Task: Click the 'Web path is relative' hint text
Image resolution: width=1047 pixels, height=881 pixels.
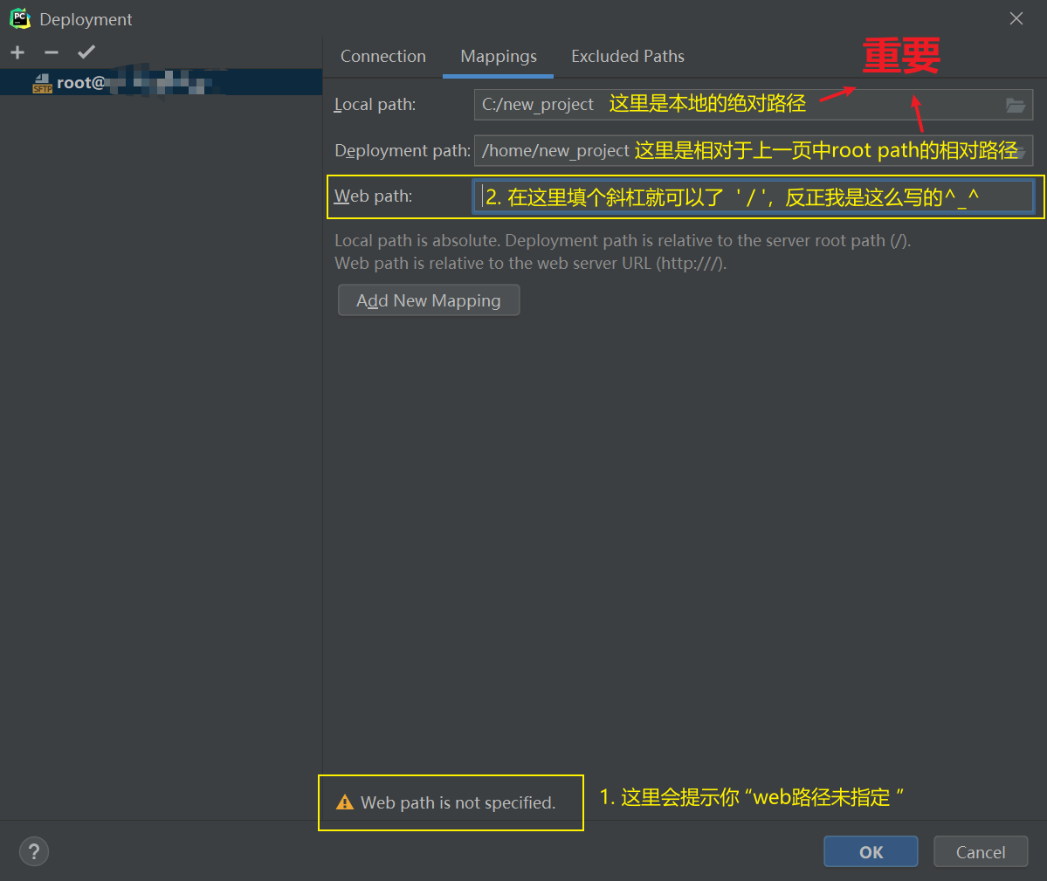Action: click(x=531, y=263)
